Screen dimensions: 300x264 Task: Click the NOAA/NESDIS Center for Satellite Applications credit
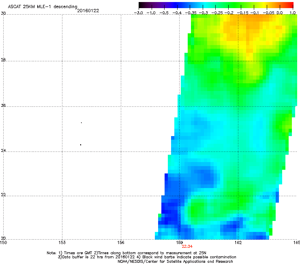point(175,262)
